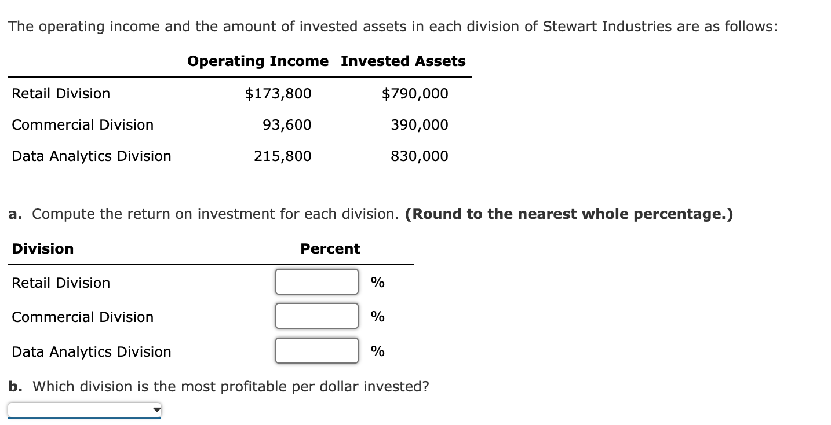Image resolution: width=831 pixels, height=425 pixels.
Task: Click the 830,000 invested assets figure
Action: (419, 156)
